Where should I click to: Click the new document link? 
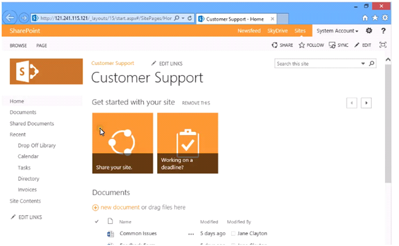[120, 208]
